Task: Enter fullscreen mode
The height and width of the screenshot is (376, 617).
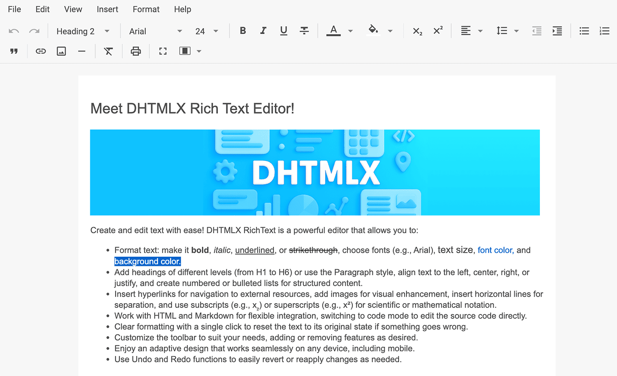Action: coord(163,51)
